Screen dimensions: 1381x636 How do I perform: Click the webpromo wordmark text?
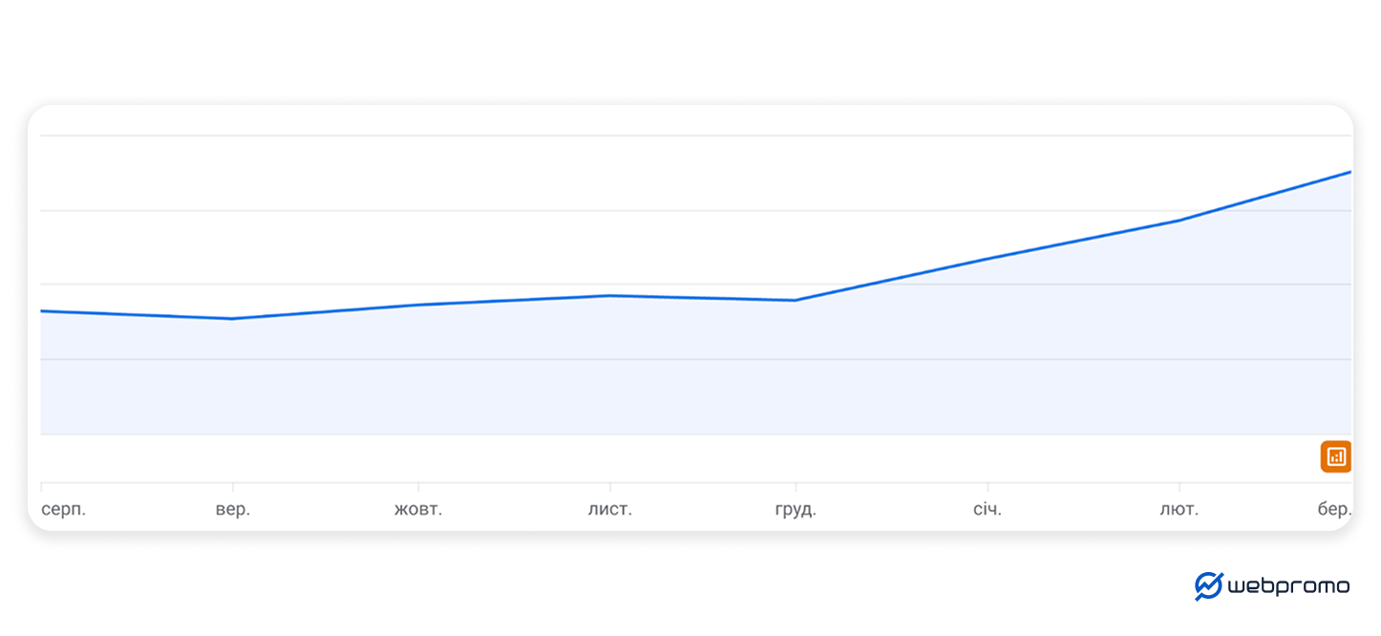[x=1288, y=586]
